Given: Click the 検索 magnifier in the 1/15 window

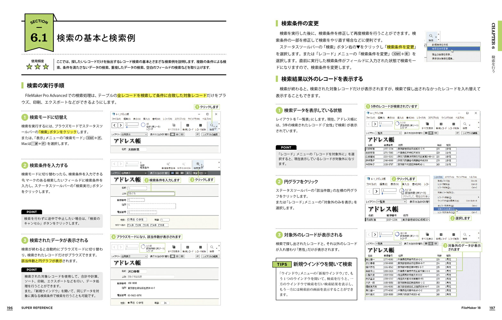Looking at the screenshot, I should point(211,247).
